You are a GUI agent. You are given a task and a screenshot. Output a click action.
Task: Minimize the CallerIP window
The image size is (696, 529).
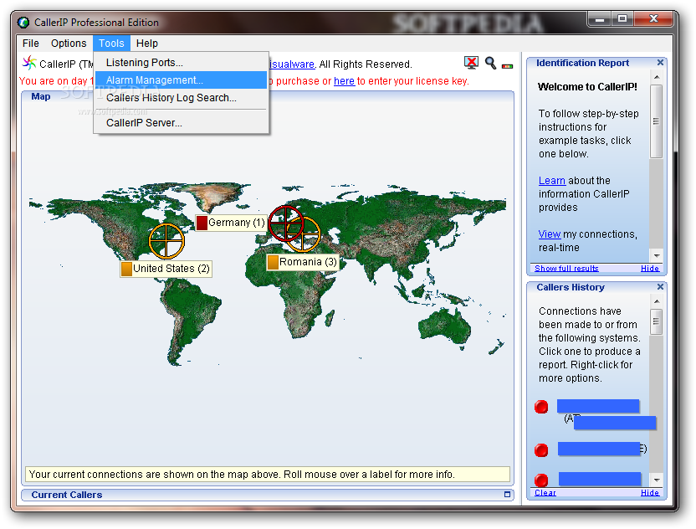click(600, 19)
